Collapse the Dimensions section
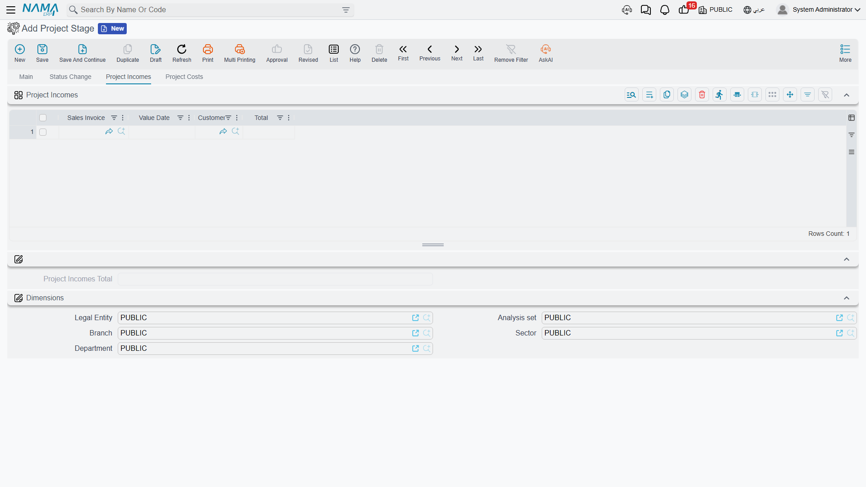The width and height of the screenshot is (866, 487). (x=847, y=298)
